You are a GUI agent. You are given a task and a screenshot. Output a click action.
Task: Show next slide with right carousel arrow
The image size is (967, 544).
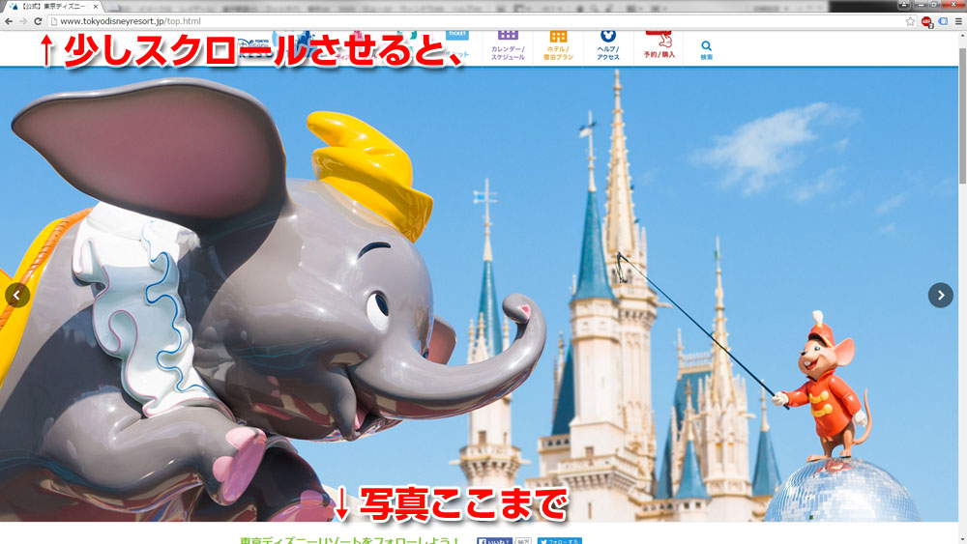point(941,295)
